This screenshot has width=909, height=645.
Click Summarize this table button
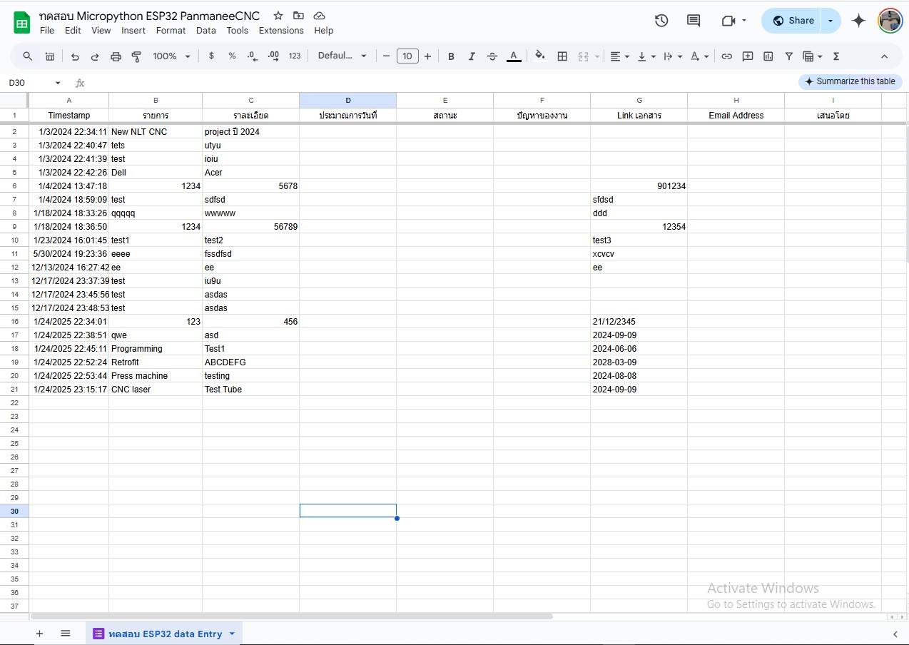tap(849, 81)
